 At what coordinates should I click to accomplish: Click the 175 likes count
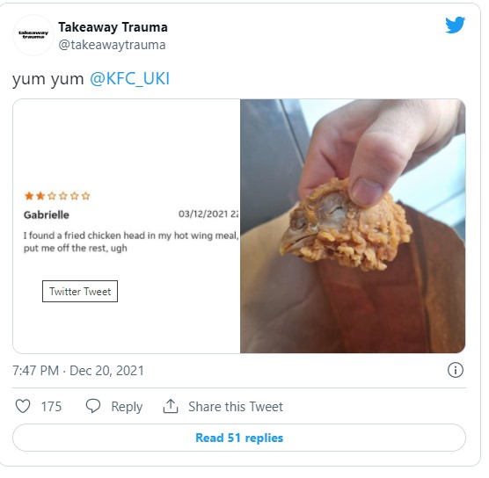coord(51,407)
